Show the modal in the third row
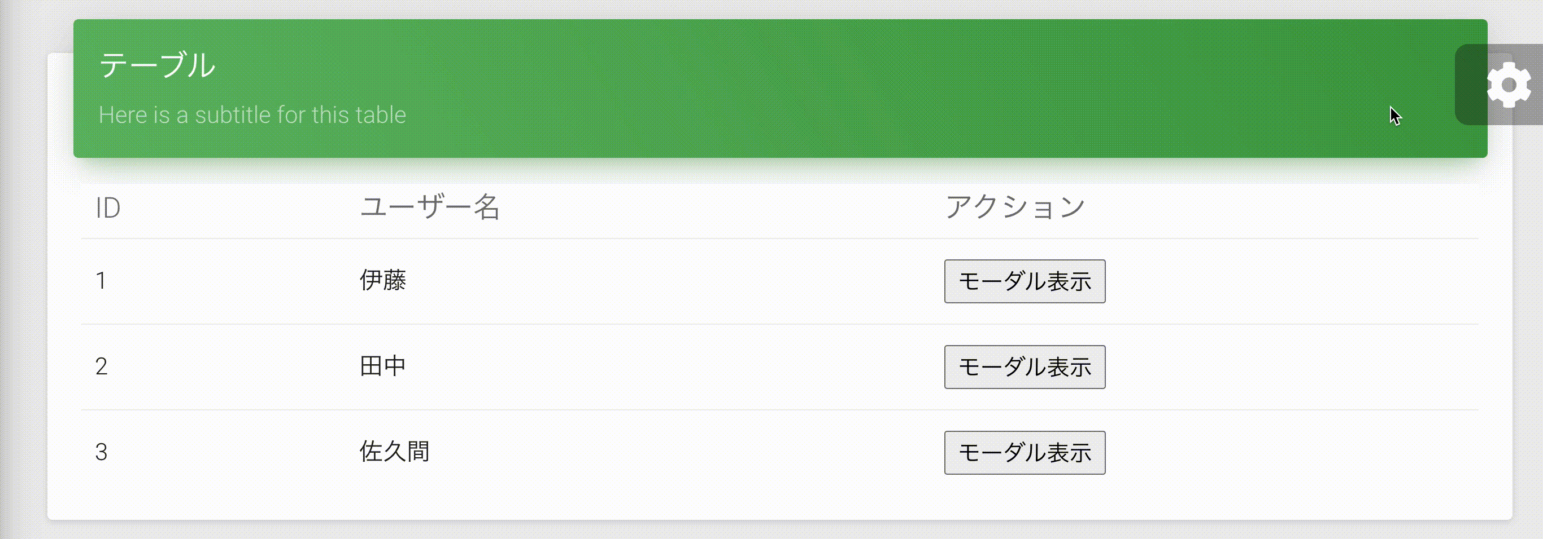The width and height of the screenshot is (1543, 539). (1025, 453)
